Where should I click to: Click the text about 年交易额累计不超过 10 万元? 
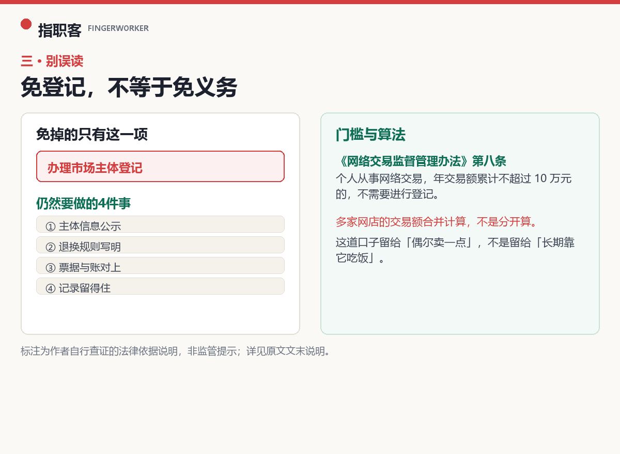(454, 187)
